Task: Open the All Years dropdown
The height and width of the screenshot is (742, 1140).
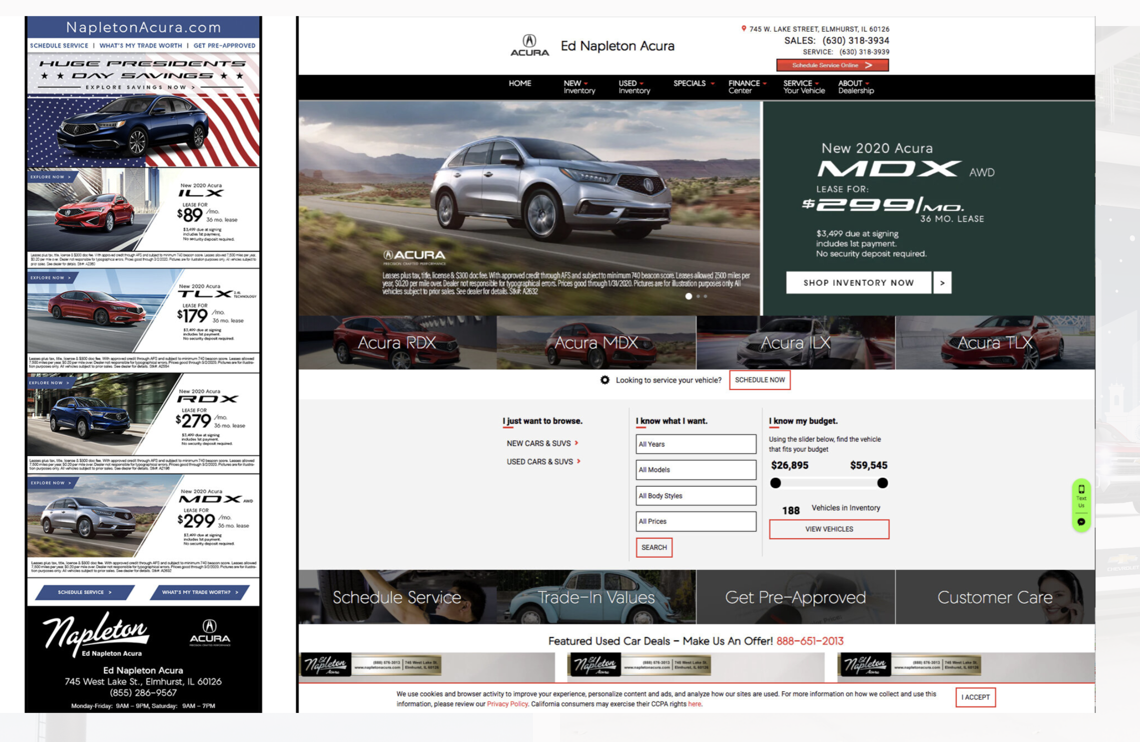Action: [x=696, y=444]
